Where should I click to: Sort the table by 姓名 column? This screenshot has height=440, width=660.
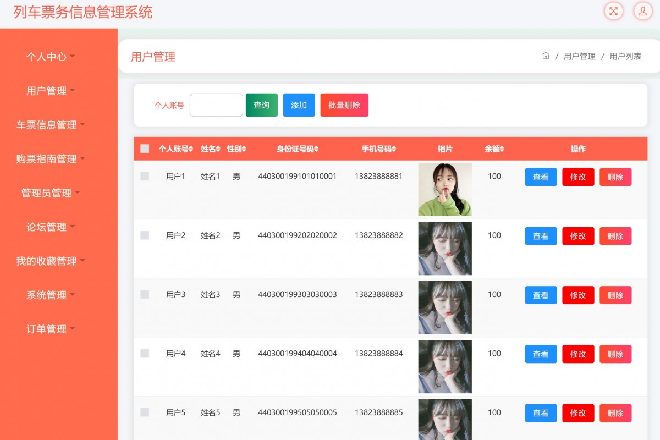210,148
